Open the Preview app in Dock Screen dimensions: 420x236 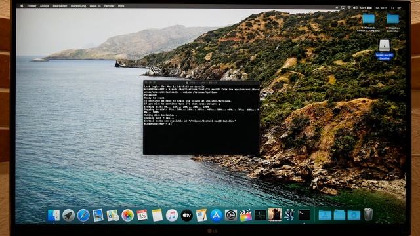pyautogui.click(x=98, y=215)
